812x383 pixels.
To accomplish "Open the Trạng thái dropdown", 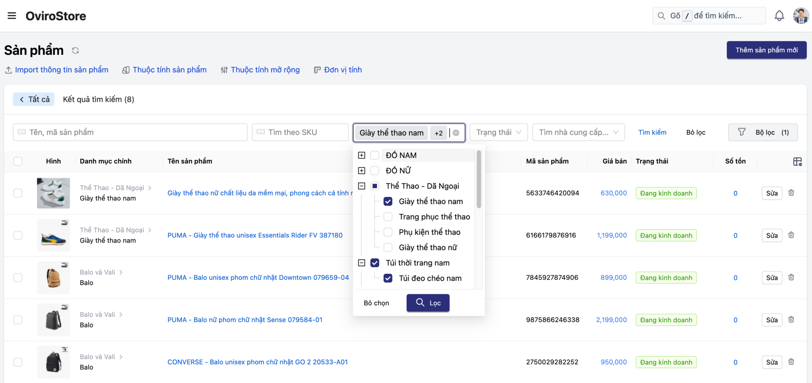I will click(498, 132).
